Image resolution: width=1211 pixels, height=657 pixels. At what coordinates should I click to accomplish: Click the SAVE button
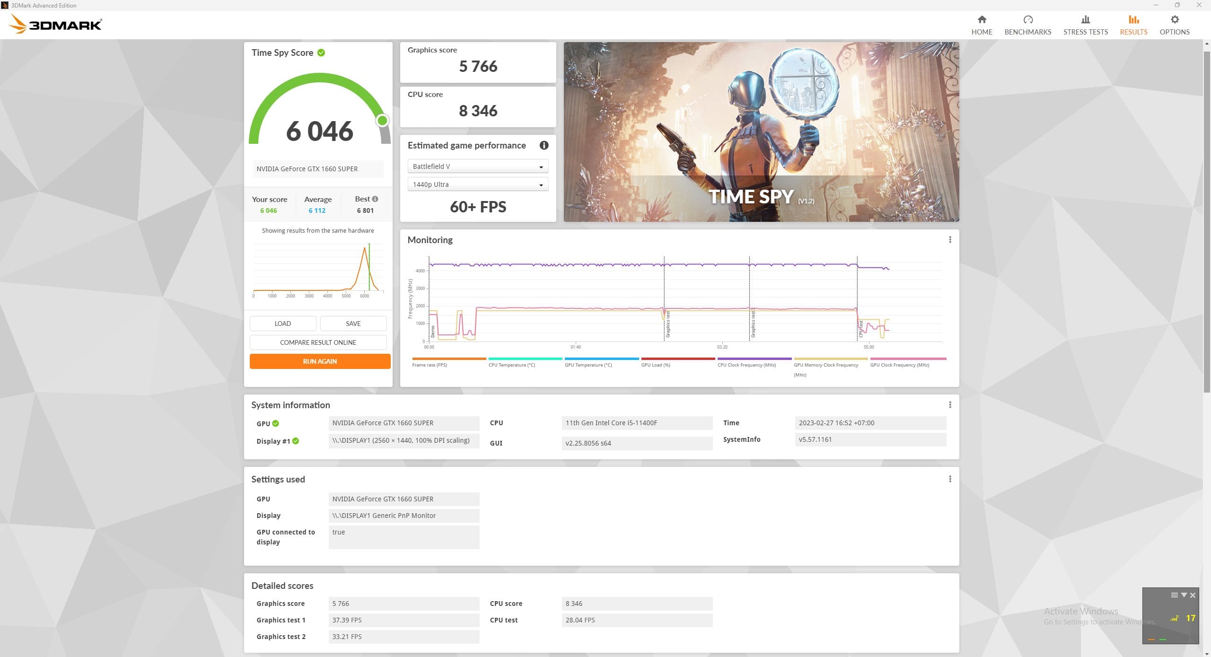pos(353,324)
